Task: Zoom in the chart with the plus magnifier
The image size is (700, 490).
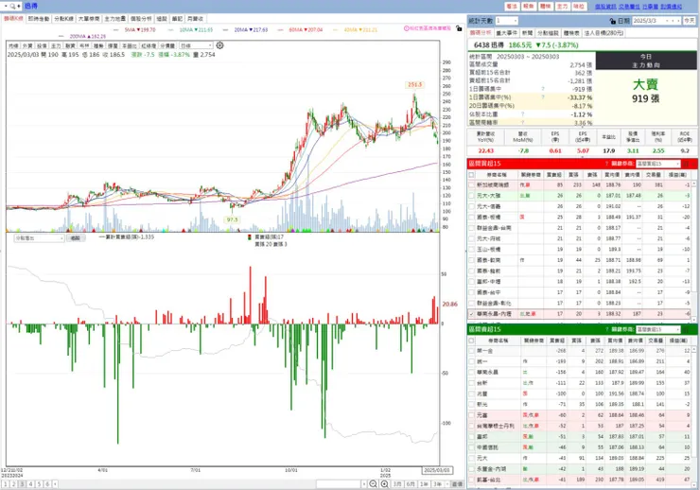Action: (384, 484)
